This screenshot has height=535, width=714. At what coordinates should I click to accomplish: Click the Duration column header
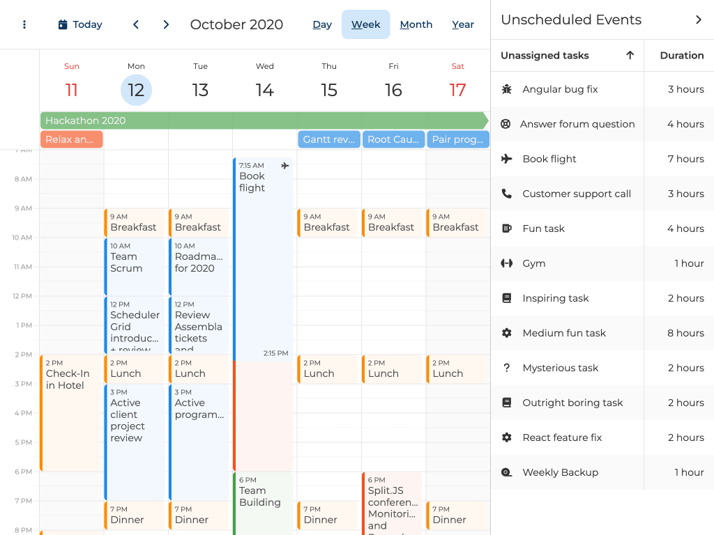coord(681,55)
